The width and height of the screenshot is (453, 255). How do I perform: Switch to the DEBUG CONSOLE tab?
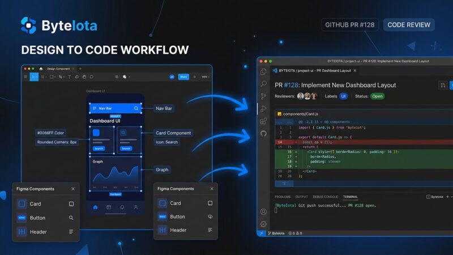point(325,197)
